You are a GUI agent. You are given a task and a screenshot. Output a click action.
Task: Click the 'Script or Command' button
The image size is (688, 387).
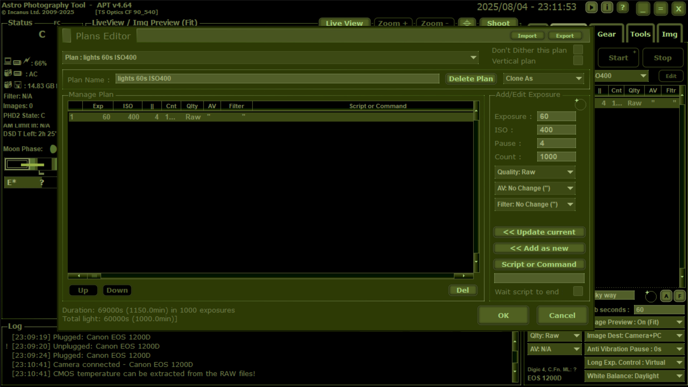tap(539, 264)
